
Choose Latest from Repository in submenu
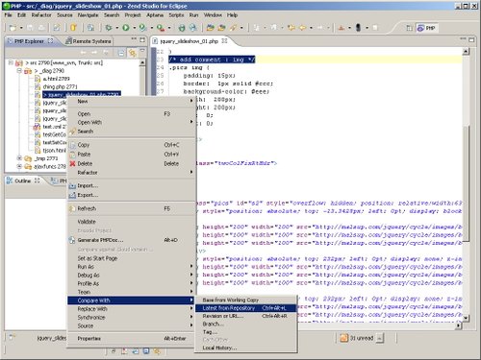[245, 308]
